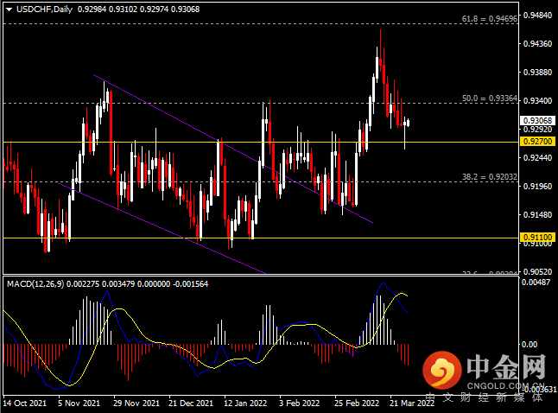The height and width of the screenshot is (413, 558).
Task: Click the MACD readout value 0.002275
Action: click(83, 284)
